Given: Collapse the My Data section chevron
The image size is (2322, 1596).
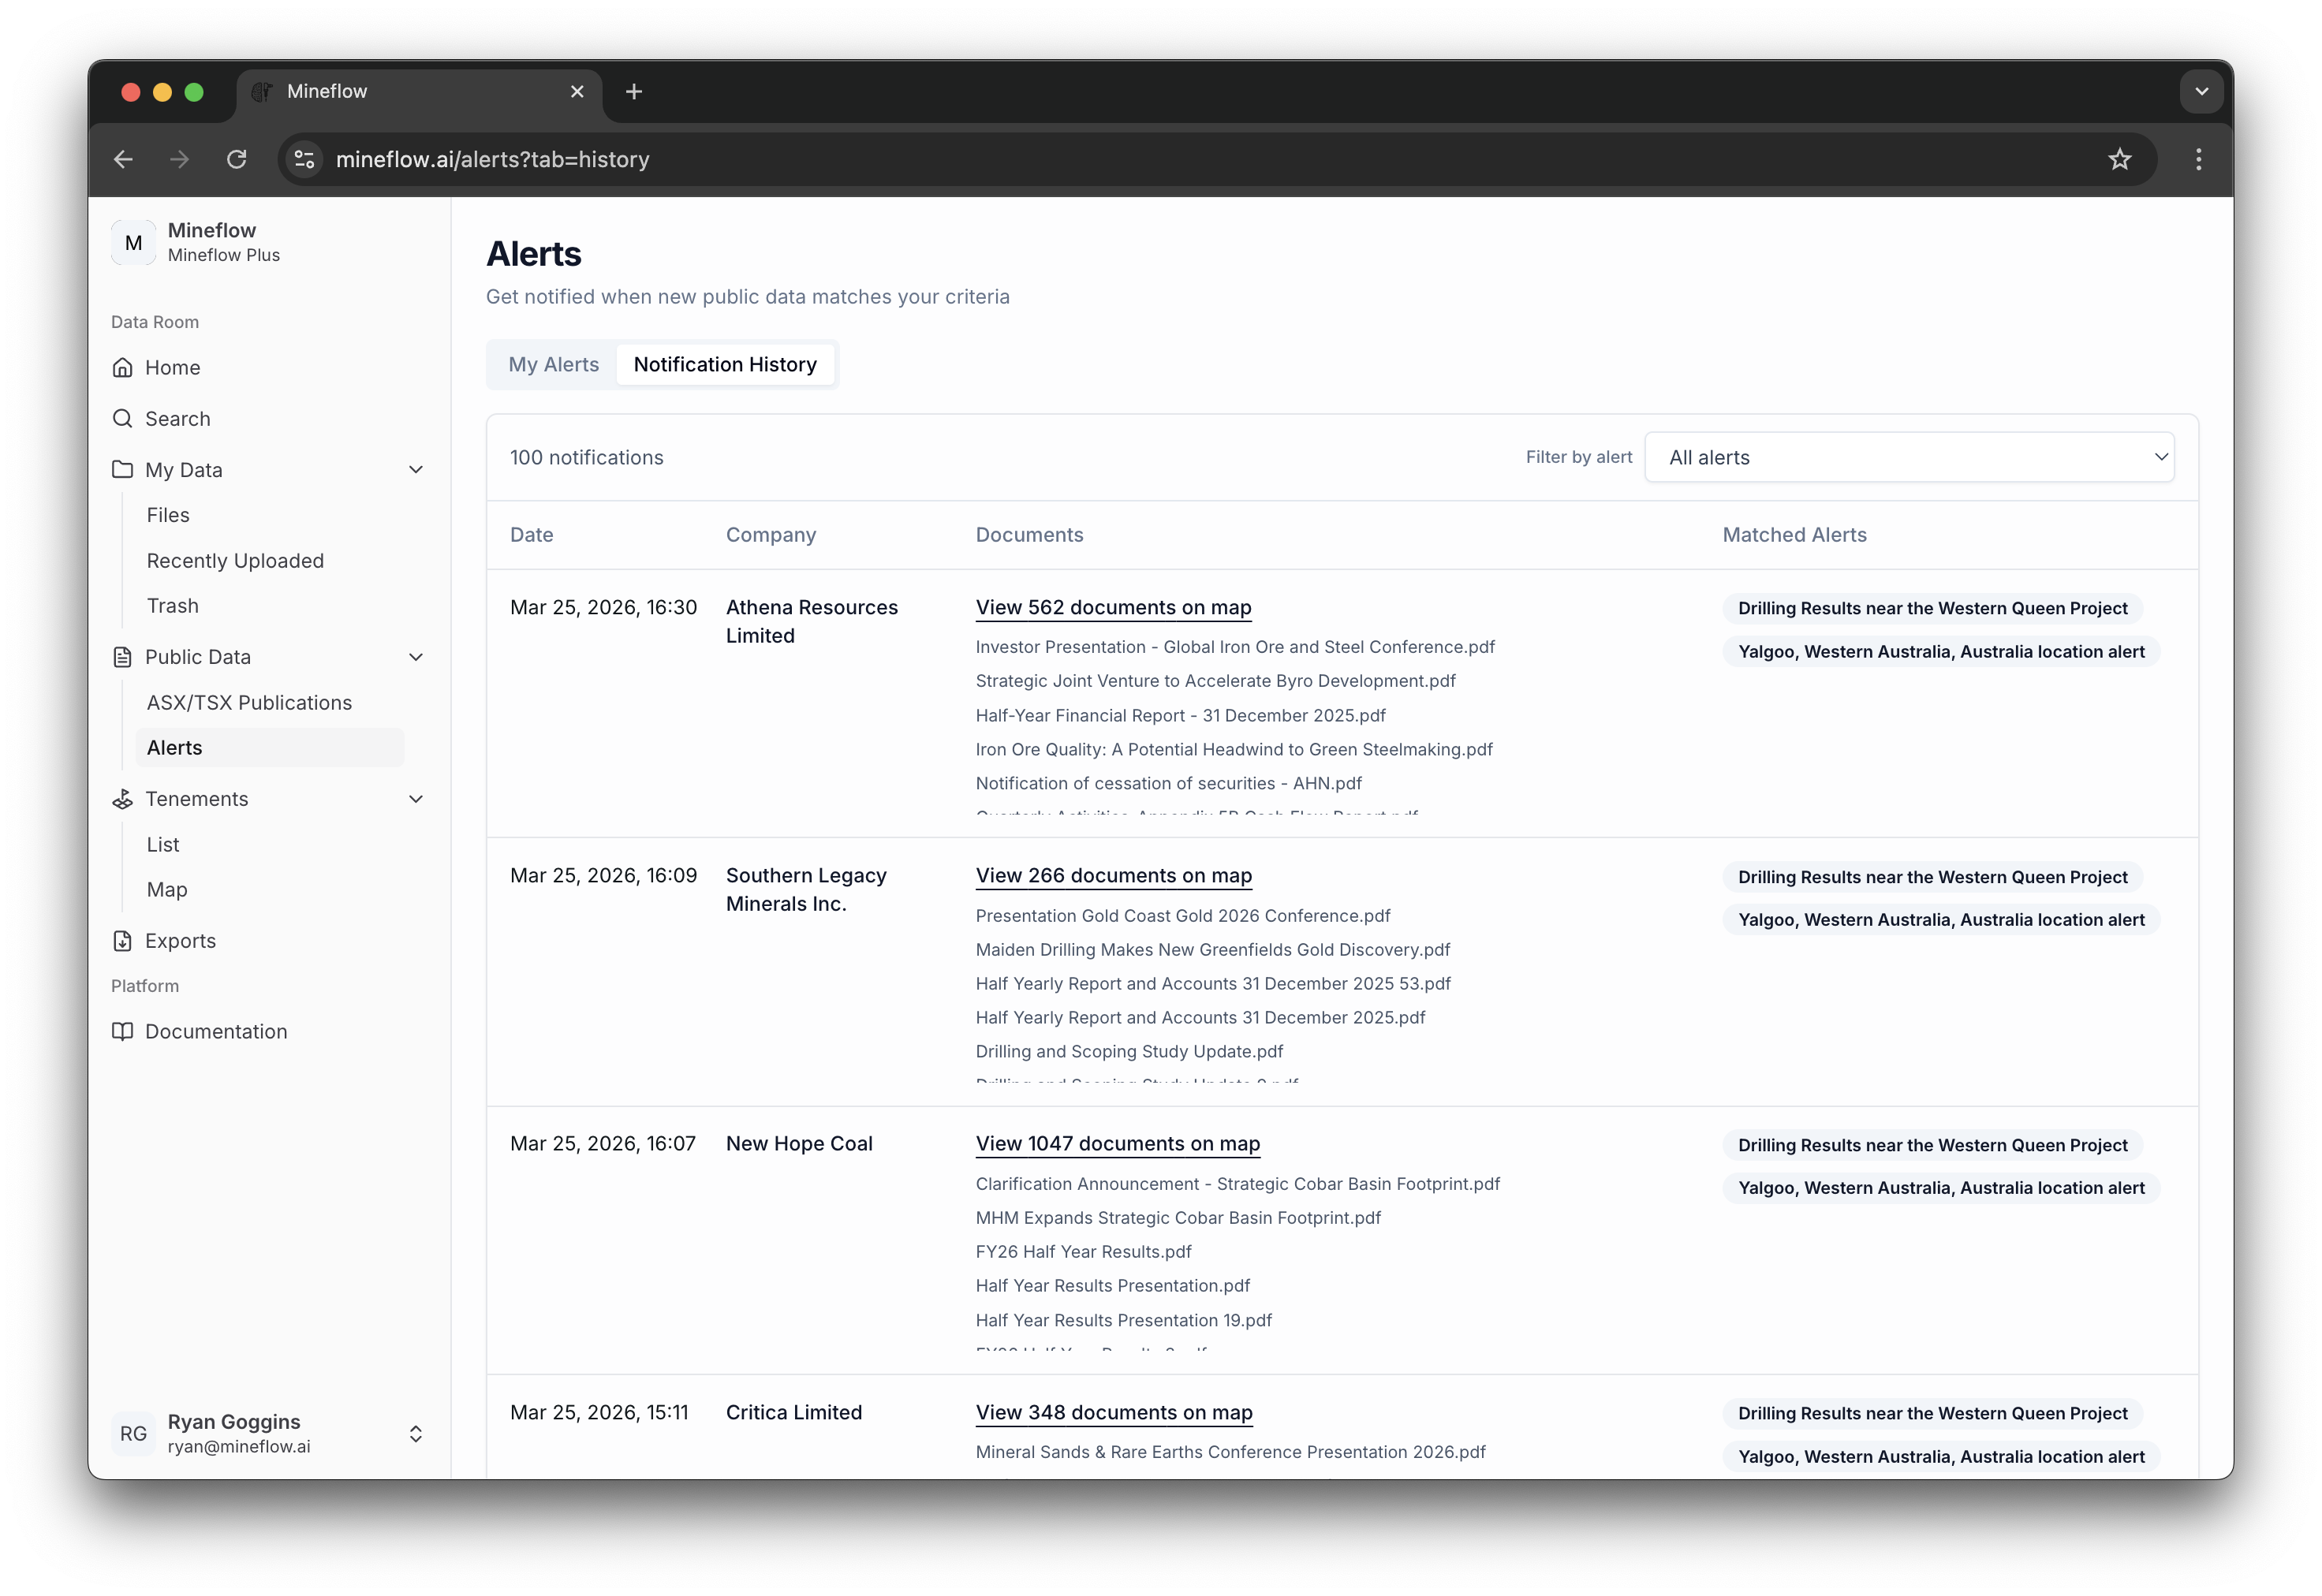Looking at the screenshot, I should 416,469.
